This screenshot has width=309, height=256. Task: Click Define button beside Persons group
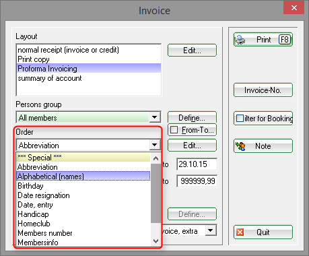(x=192, y=117)
